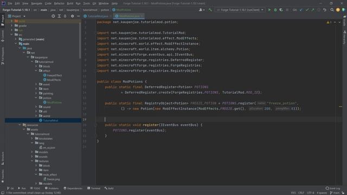The width and height of the screenshot is (347, 195).
Task: Click Git commit green checkmark icon
Action: [x=307, y=10]
